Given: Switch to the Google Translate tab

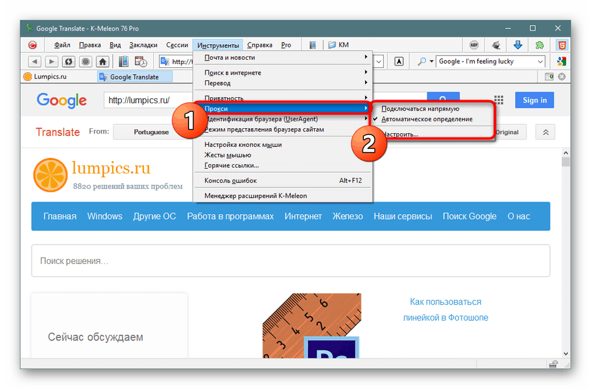Looking at the screenshot, I should point(134,77).
